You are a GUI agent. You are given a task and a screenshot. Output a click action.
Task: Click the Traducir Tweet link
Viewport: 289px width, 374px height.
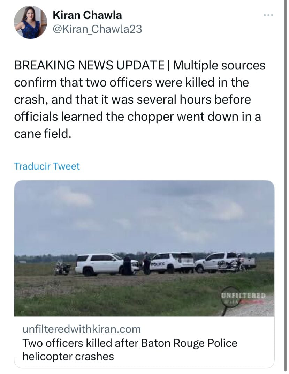click(x=47, y=166)
